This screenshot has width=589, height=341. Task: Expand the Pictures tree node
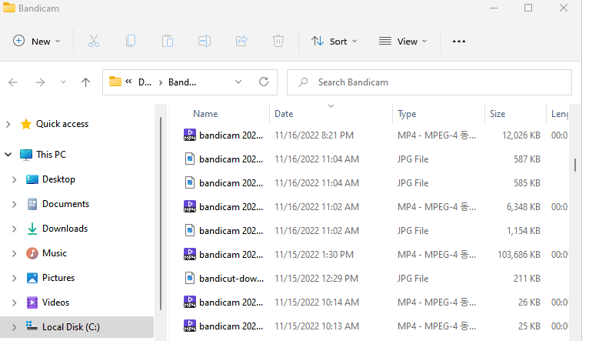coord(15,278)
